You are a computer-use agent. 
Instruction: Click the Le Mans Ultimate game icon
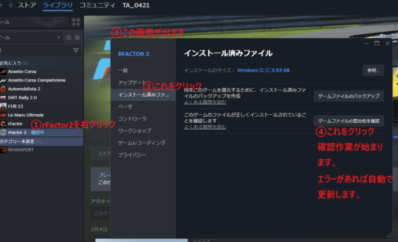(x=3, y=115)
